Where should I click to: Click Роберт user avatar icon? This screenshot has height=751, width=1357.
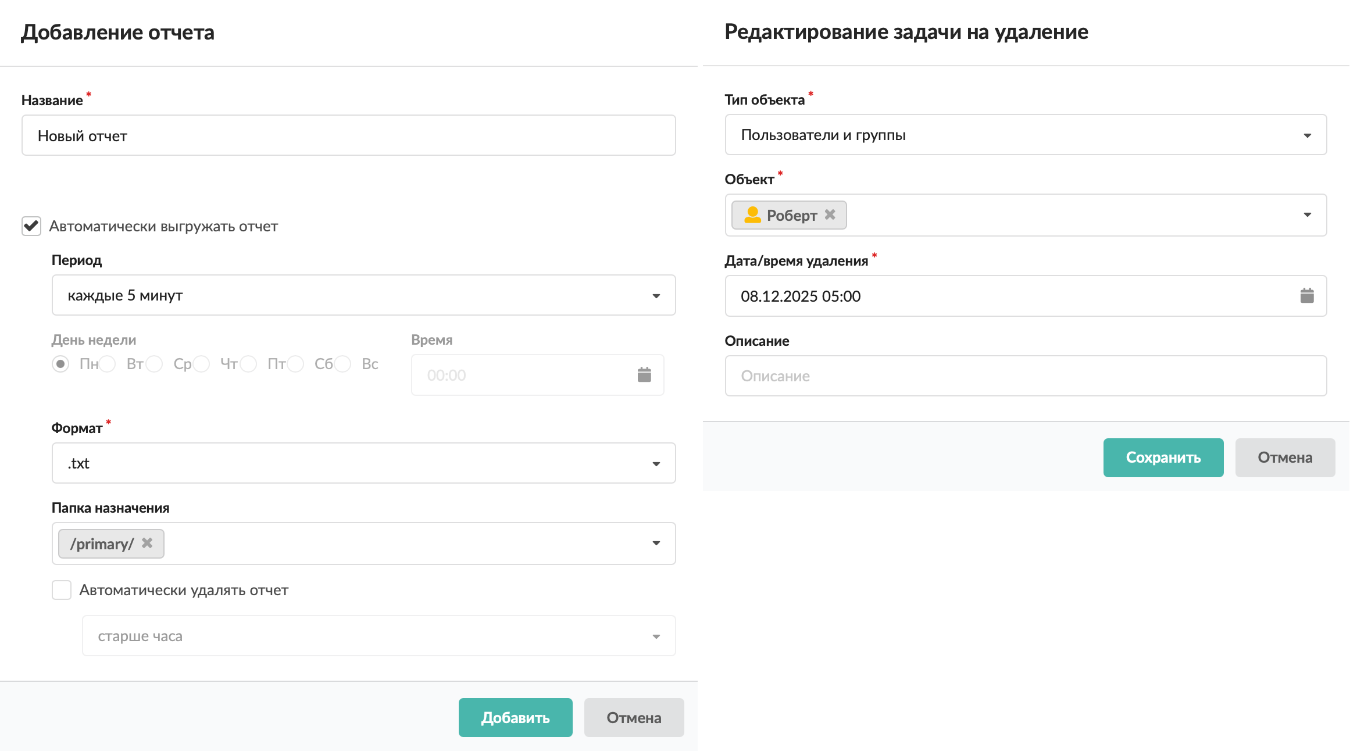pos(752,215)
